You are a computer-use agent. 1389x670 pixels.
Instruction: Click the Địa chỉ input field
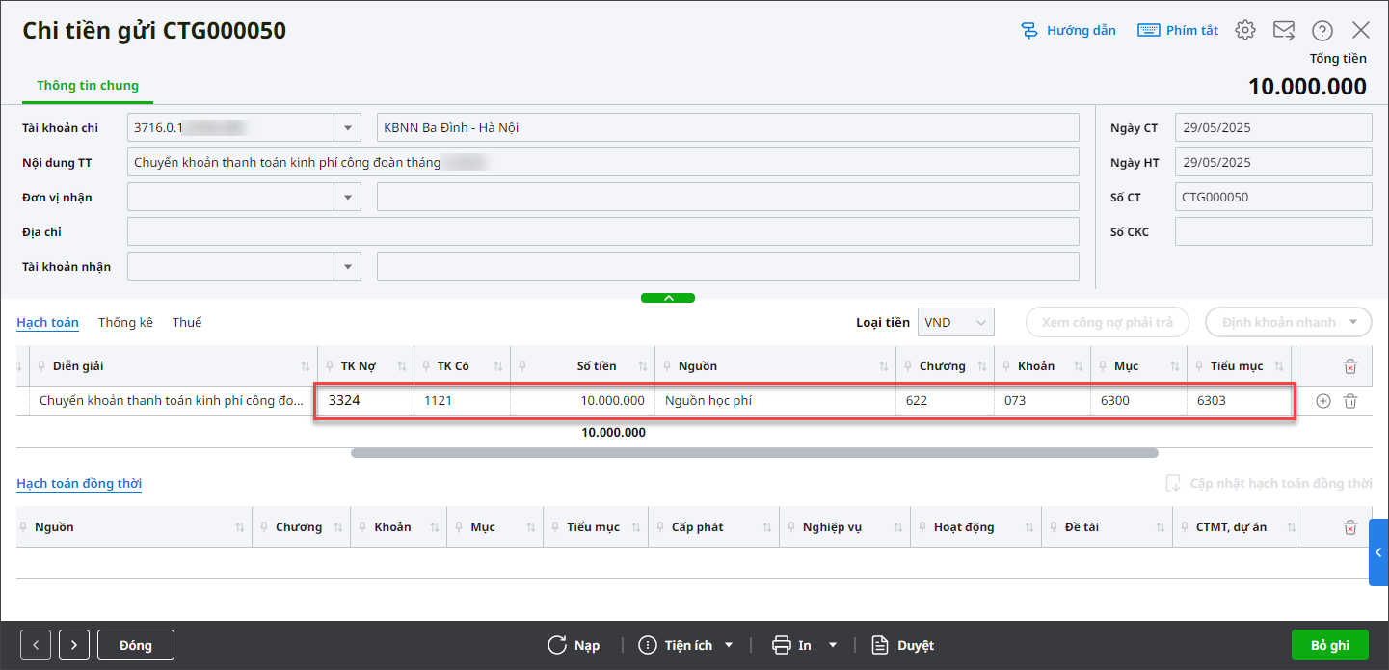602,231
